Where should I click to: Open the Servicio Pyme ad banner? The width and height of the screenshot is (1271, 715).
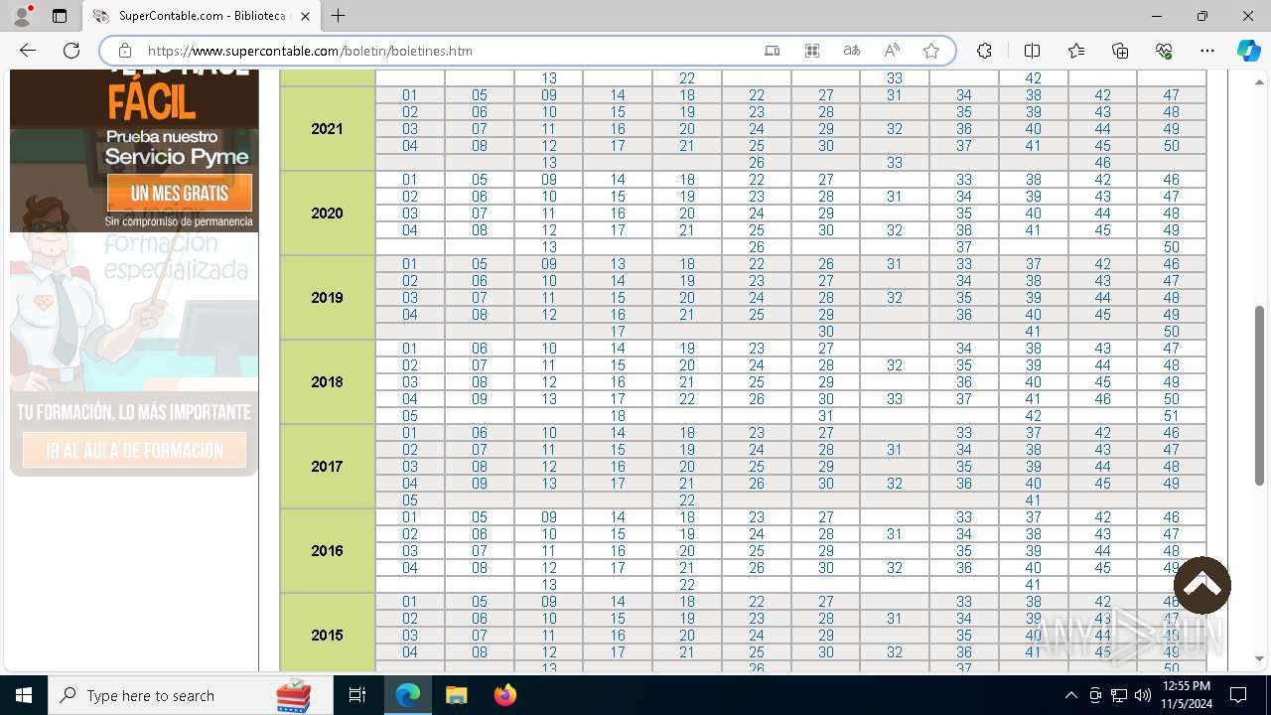coord(134,150)
